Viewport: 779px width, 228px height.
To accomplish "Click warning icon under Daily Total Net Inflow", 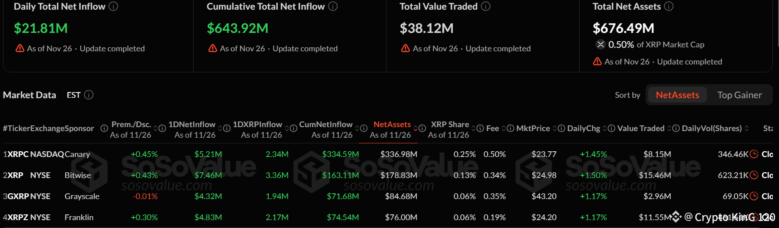I will (20, 48).
